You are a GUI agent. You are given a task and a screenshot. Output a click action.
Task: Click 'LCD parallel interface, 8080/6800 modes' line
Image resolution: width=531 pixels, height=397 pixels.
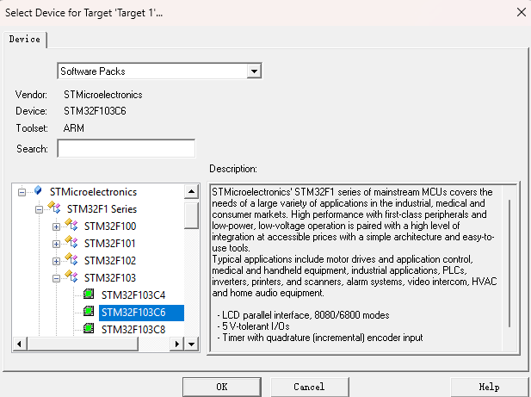pyautogui.click(x=304, y=315)
